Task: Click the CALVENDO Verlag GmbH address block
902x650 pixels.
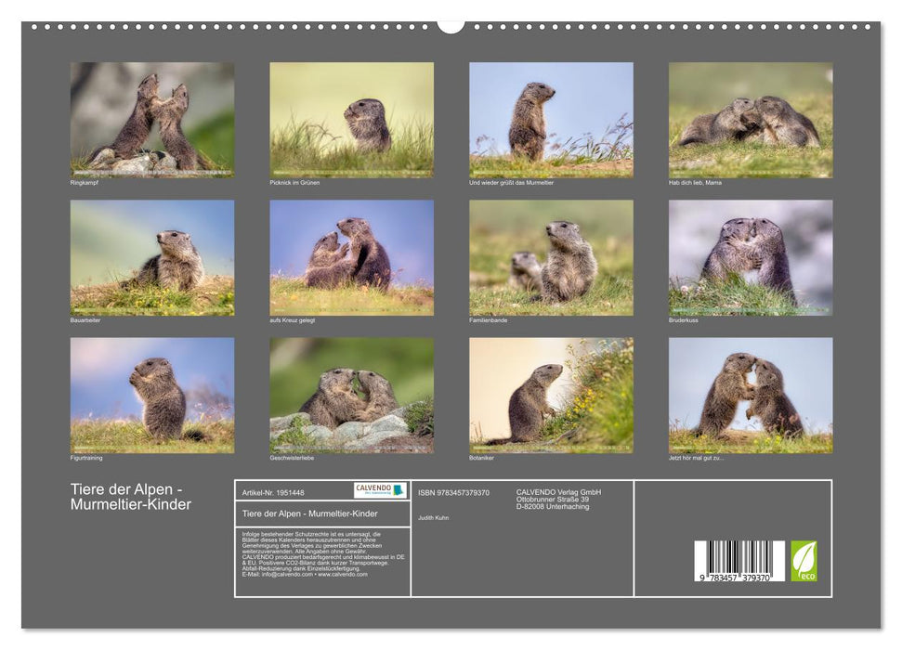Action: pos(559,499)
